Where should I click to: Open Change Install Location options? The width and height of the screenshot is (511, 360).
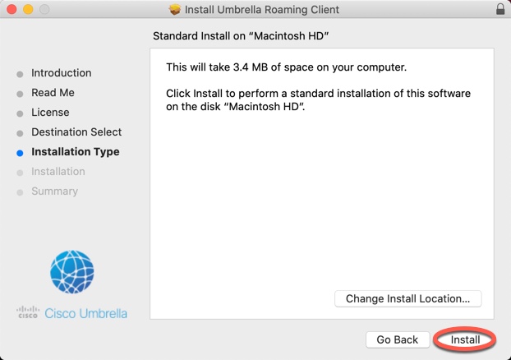point(407,298)
